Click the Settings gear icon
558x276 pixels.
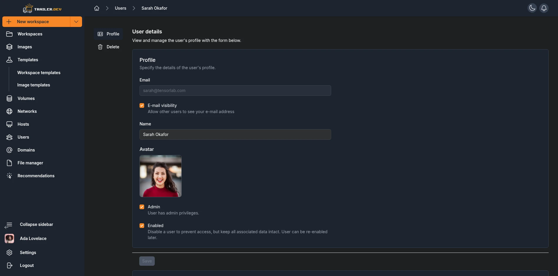9,253
